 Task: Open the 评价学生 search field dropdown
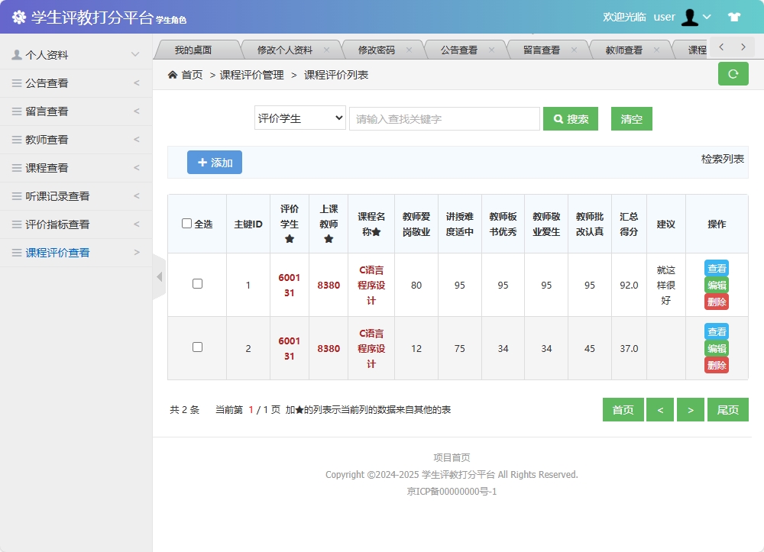coord(299,118)
